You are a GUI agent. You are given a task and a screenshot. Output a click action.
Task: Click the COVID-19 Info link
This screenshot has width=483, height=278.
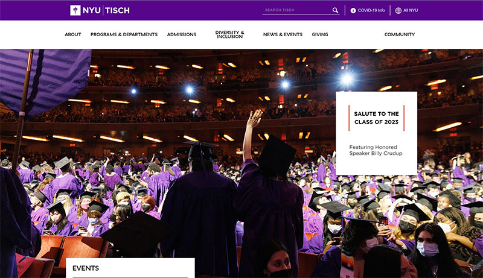point(371,10)
